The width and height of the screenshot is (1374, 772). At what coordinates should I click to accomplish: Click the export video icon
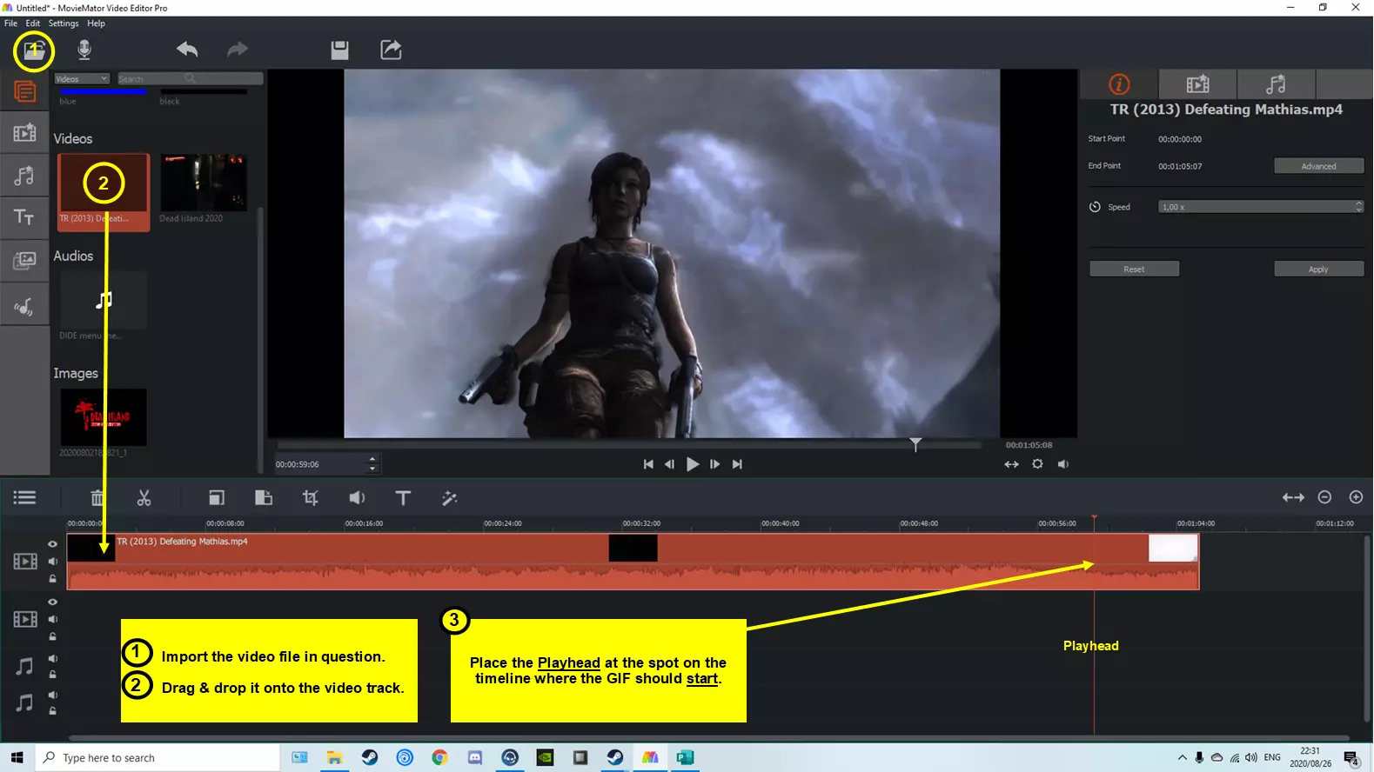pyautogui.click(x=391, y=50)
